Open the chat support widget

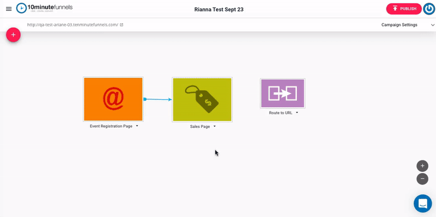coord(423,203)
